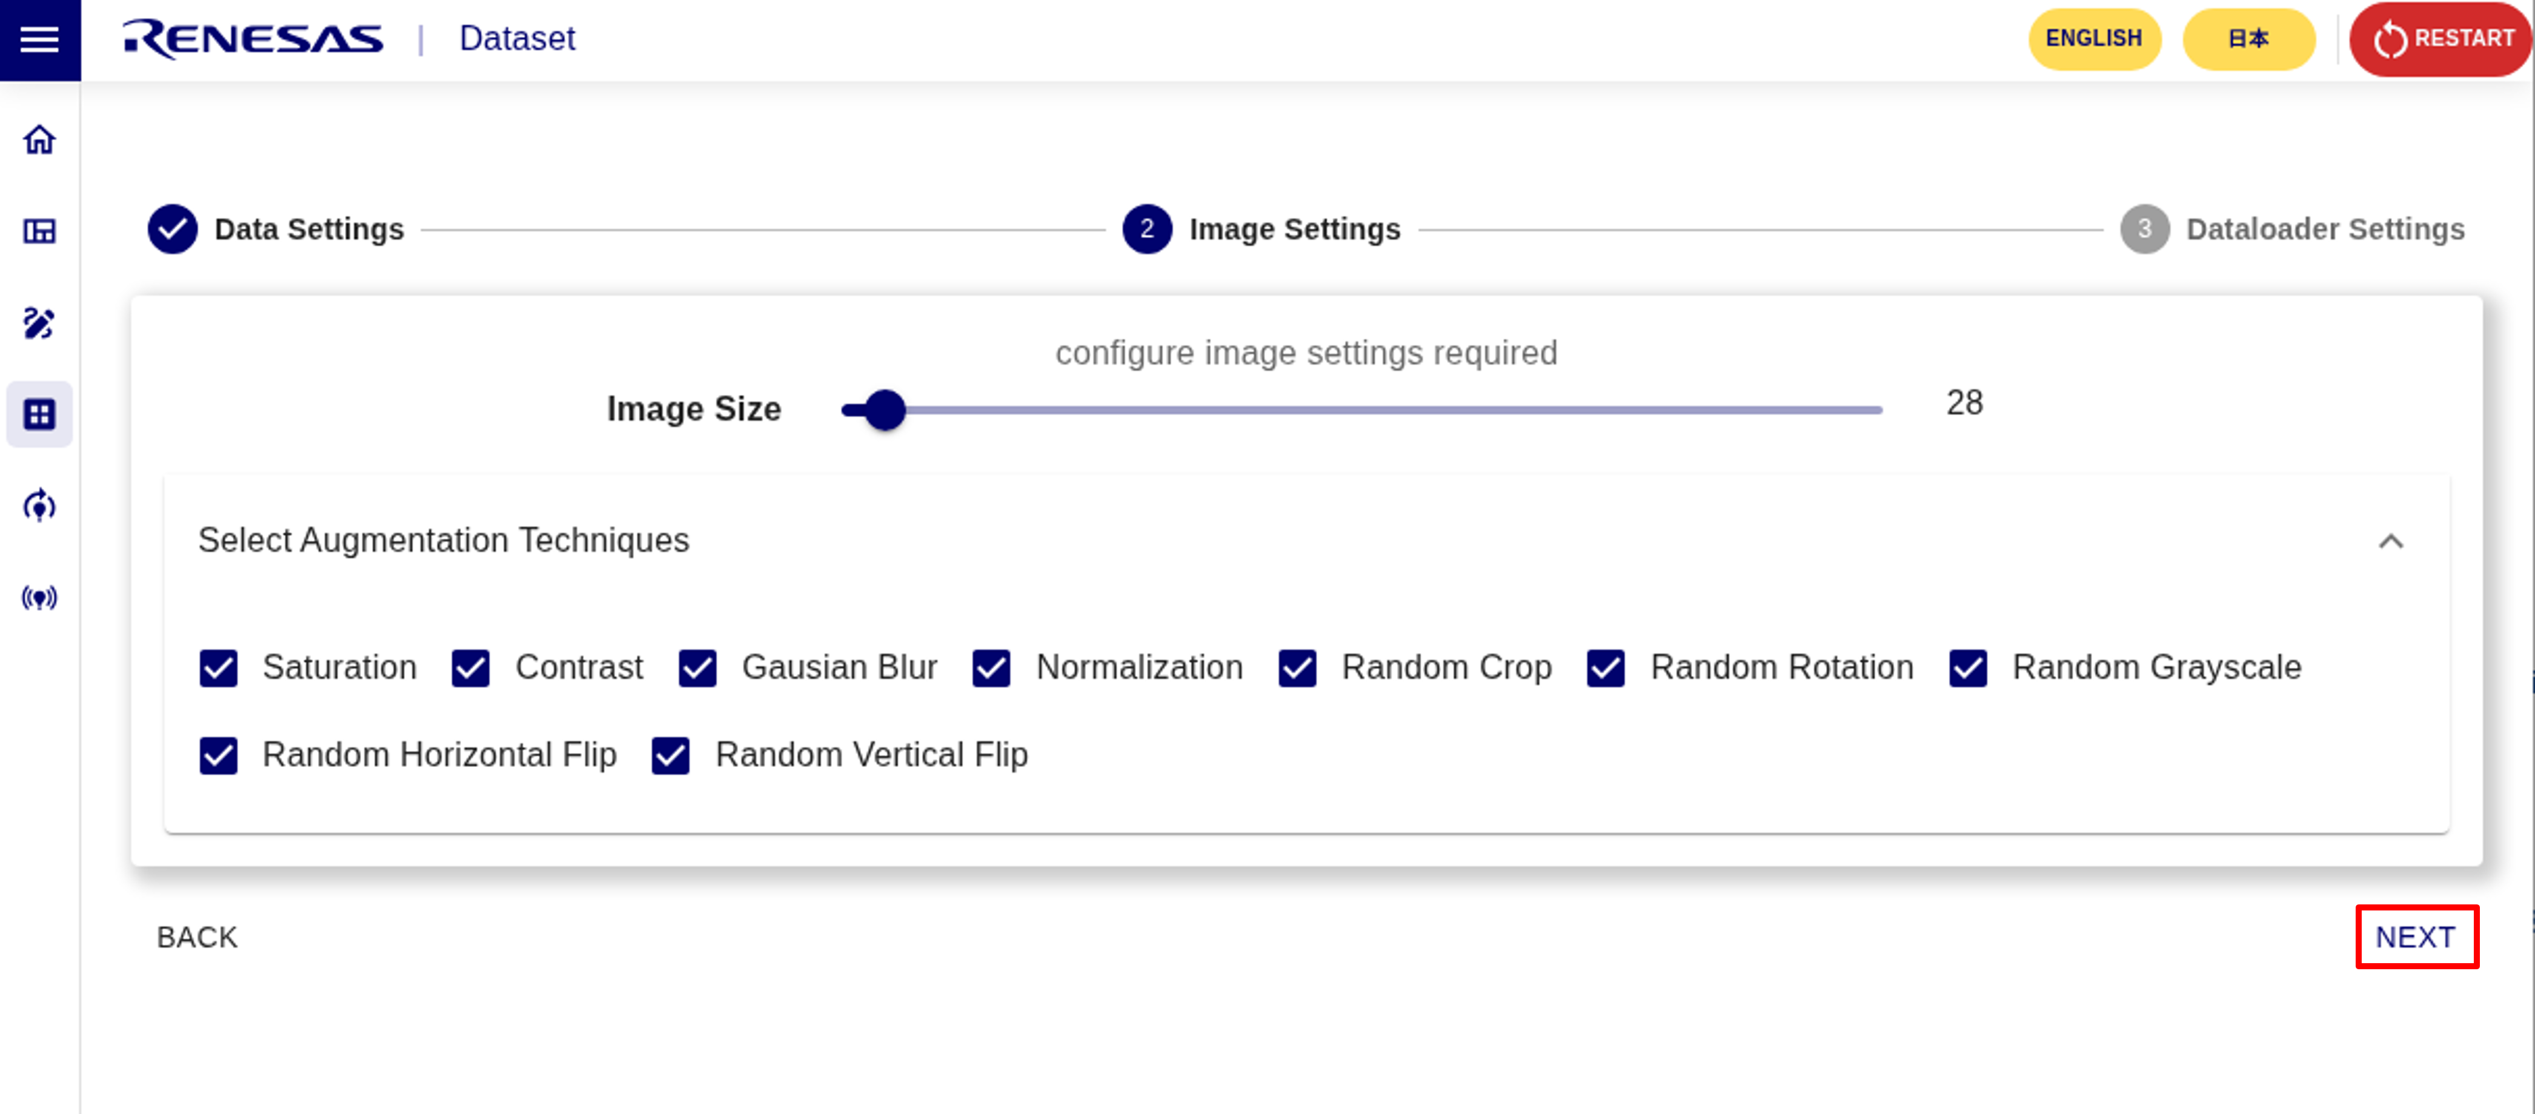
Task: Click the Renesas logo
Action: click(253, 39)
